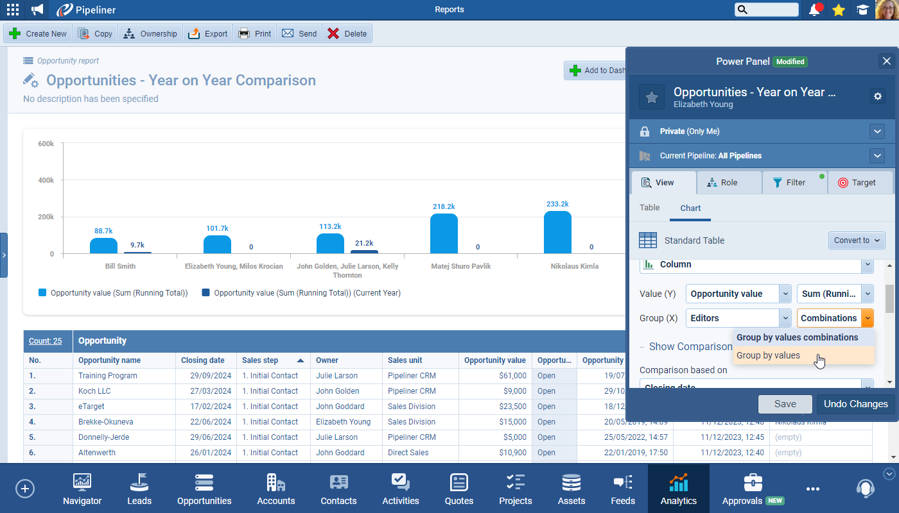Click the Power Panel settings gear
899x513 pixels.
click(878, 96)
